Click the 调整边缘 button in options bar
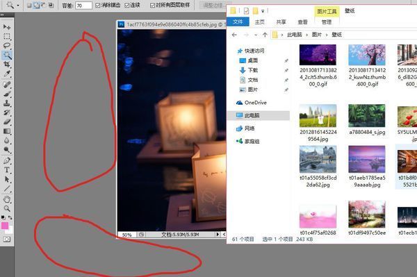Screen dimensions: 417x277 click(213, 6)
